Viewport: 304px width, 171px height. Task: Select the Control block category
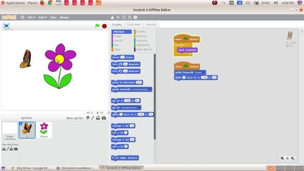click(141, 36)
